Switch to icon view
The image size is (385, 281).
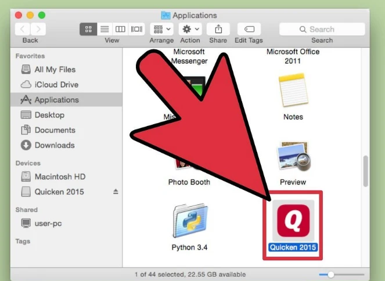coord(88,29)
